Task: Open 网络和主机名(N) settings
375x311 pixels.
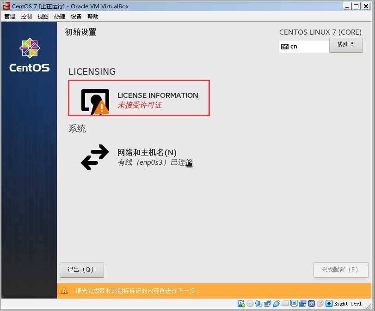Action: click(137, 157)
